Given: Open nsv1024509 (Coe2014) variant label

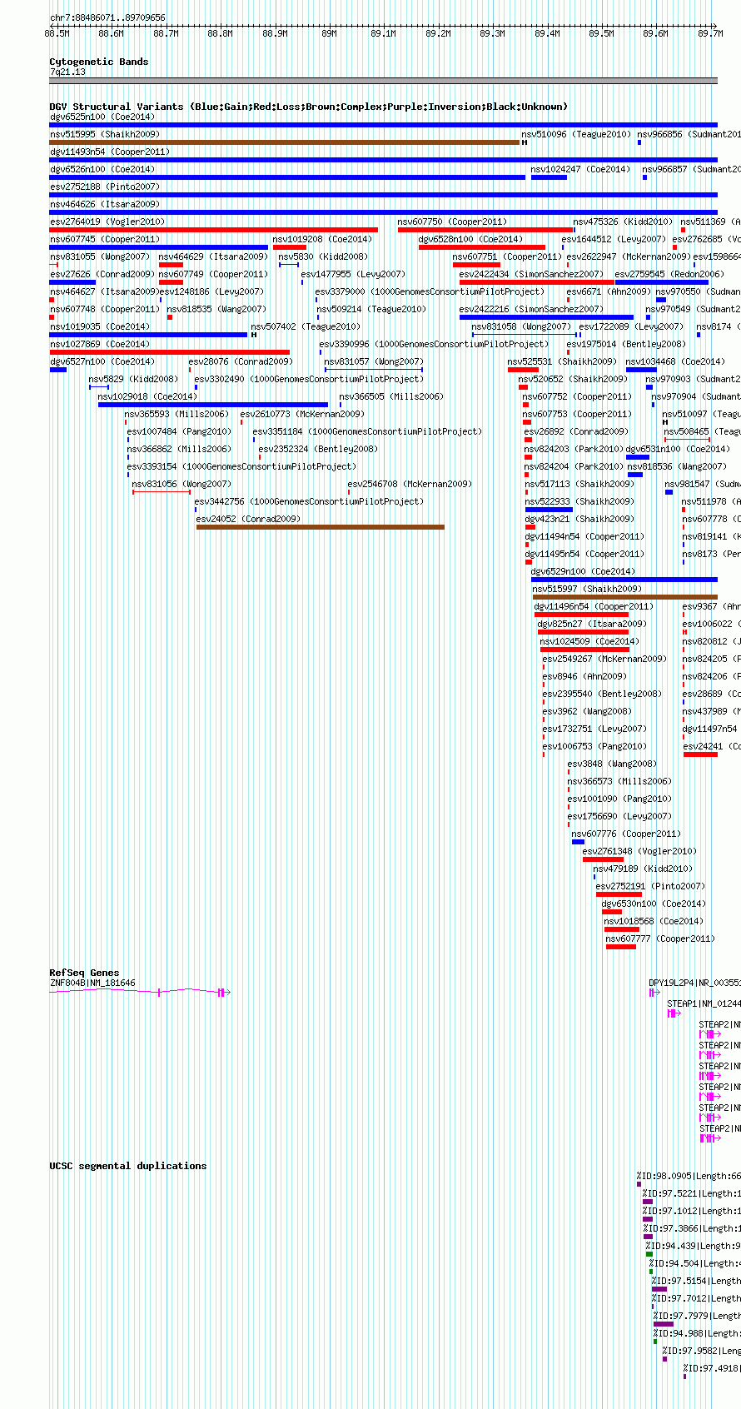Looking at the screenshot, I should coord(589,641).
